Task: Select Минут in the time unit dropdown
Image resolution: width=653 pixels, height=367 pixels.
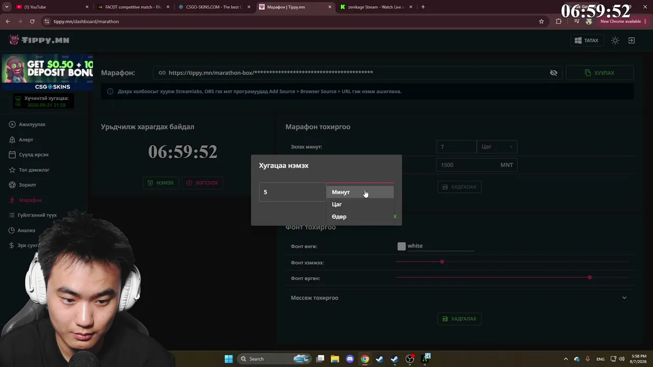Action: point(360,192)
